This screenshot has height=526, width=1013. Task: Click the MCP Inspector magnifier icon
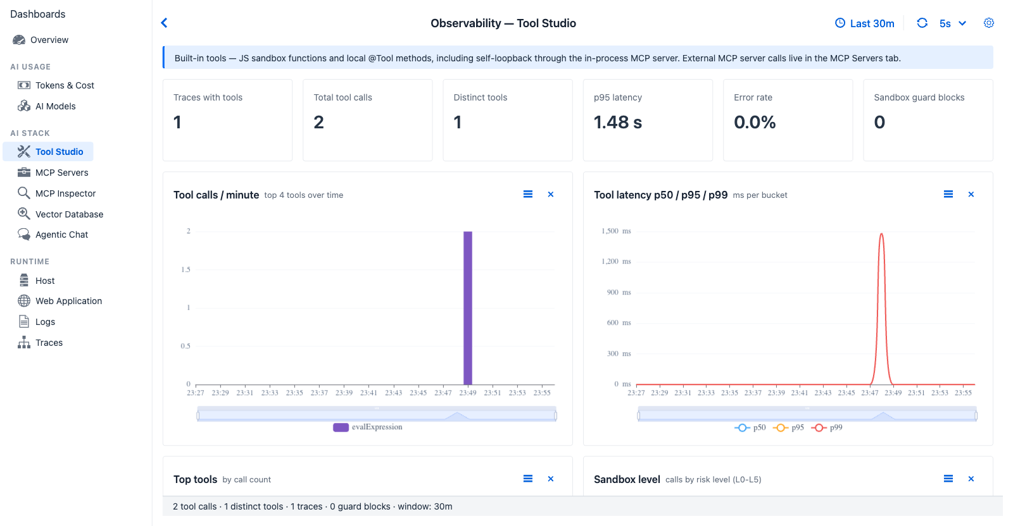[x=24, y=193]
